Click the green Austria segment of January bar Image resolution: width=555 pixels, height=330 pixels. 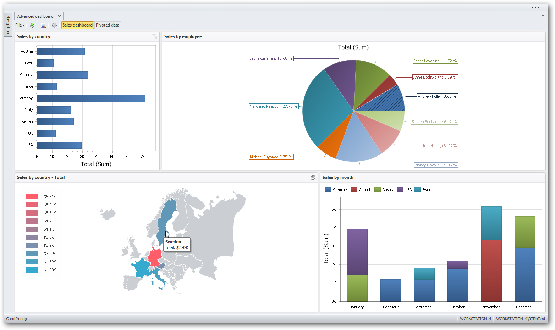pyautogui.click(x=357, y=288)
